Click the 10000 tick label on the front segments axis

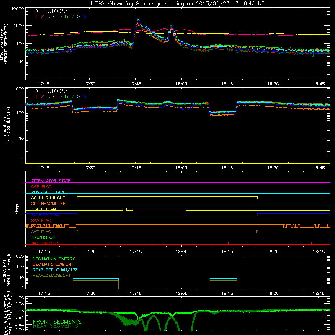(18, 8)
